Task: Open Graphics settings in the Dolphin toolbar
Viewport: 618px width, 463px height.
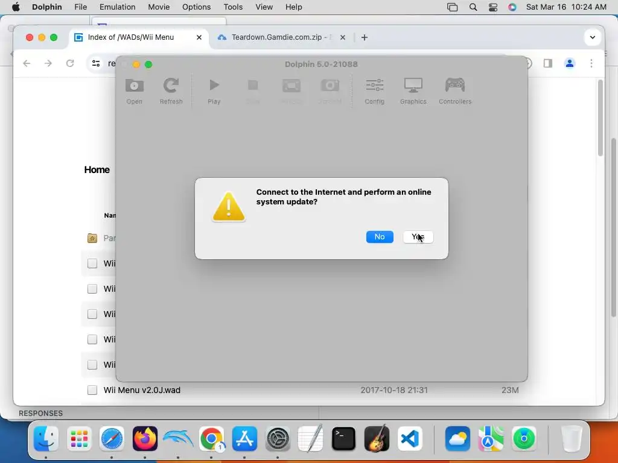Action: coord(413,91)
